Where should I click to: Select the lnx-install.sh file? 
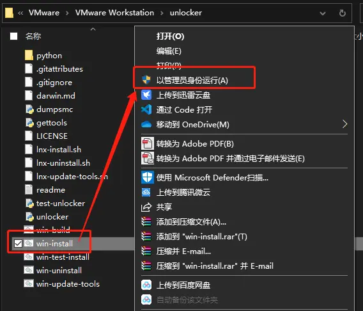pos(59,150)
